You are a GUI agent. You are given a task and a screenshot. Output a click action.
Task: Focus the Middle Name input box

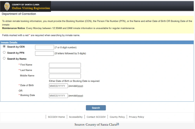point(65,76)
